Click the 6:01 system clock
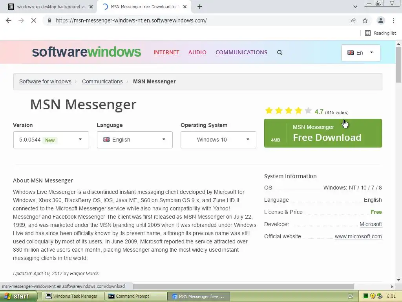402x302 pixels. (x=391, y=296)
